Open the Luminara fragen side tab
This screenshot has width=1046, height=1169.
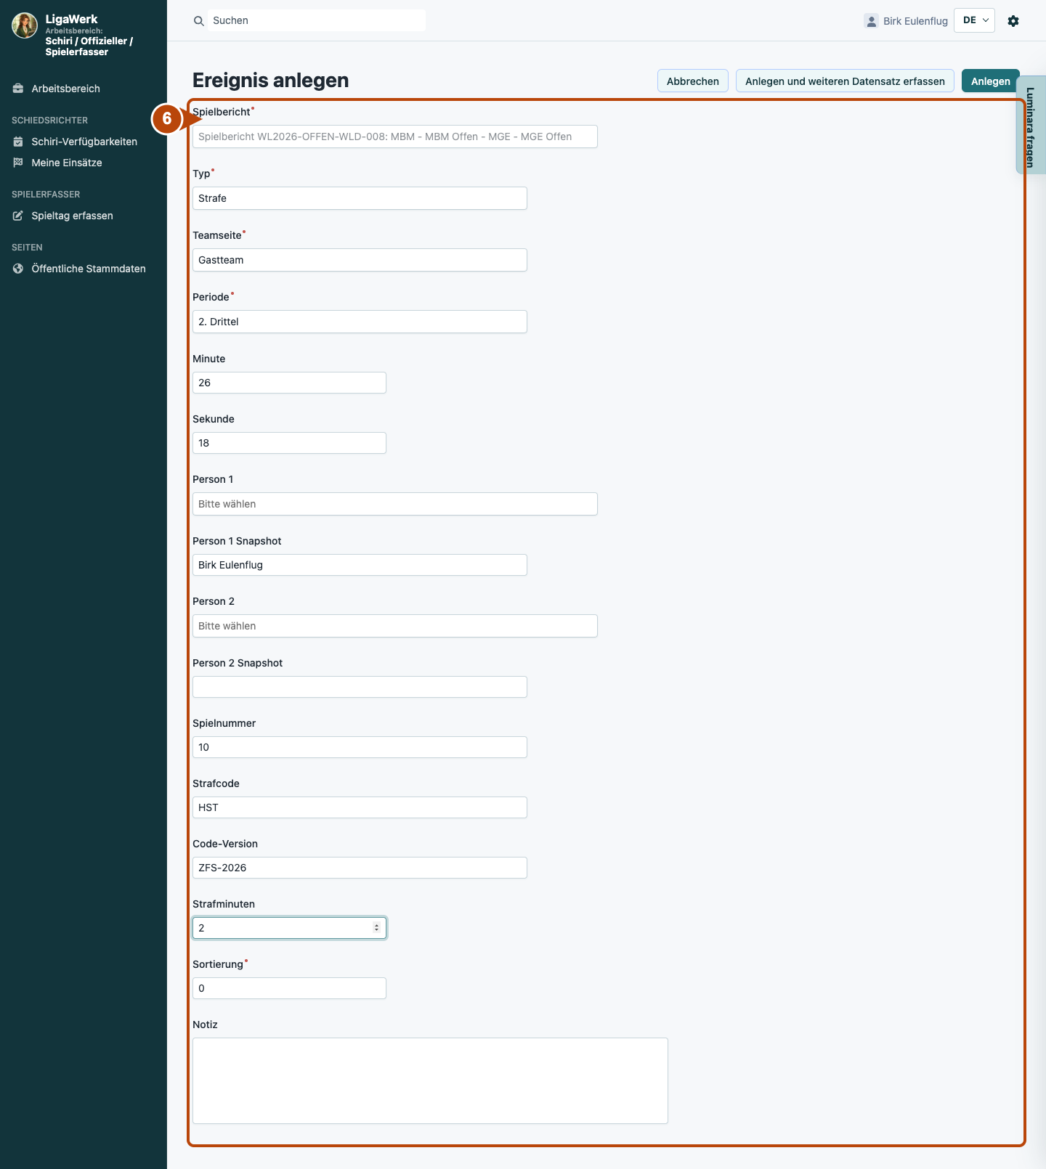pos(1031,125)
